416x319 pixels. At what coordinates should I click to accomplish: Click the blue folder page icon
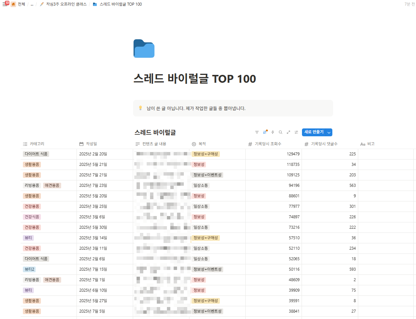(x=144, y=49)
